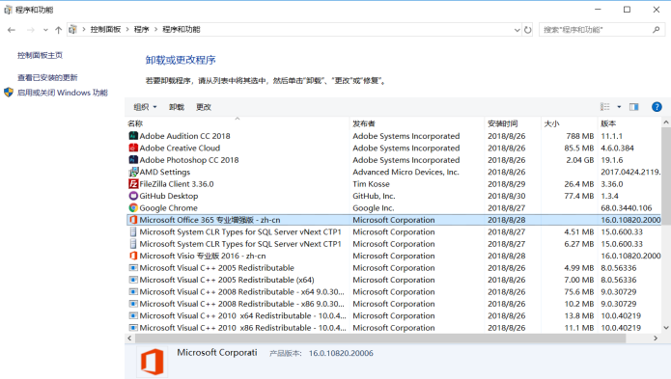This screenshot has height=379, width=671.
Task: Go up one folder level
Action: tap(58, 30)
